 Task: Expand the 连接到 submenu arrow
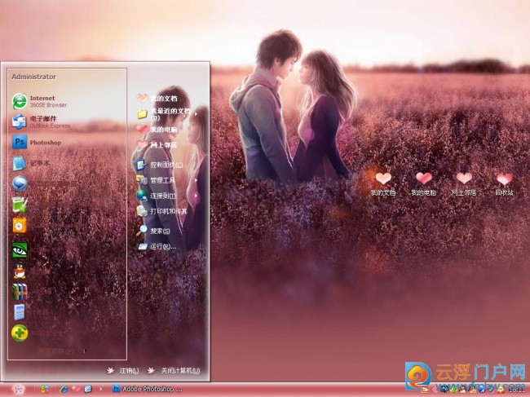[x=196, y=196]
